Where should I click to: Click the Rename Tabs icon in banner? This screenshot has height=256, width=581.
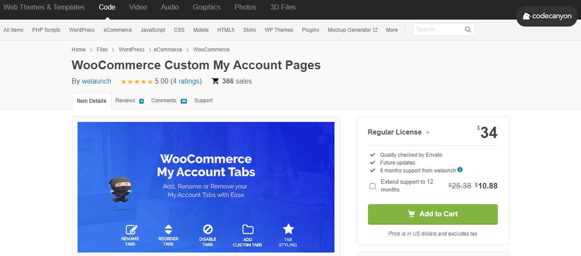pyautogui.click(x=131, y=230)
